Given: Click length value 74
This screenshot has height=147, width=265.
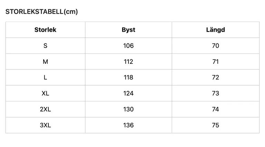Looking at the screenshot, I should pyautogui.click(x=216, y=109).
